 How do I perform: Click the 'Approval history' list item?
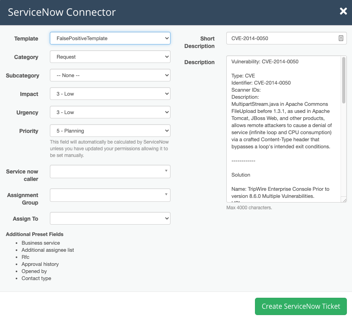(x=40, y=264)
